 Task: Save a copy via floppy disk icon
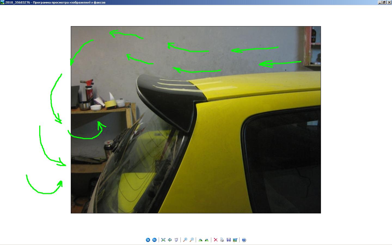[229, 240]
